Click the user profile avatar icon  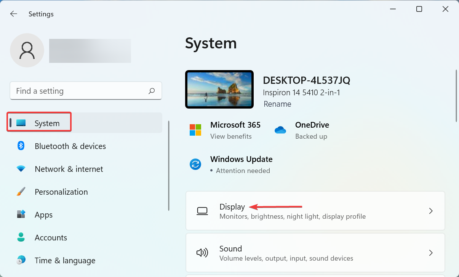pos(27,50)
